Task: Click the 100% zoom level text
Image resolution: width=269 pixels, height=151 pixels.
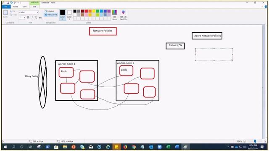Action: coord(240,141)
